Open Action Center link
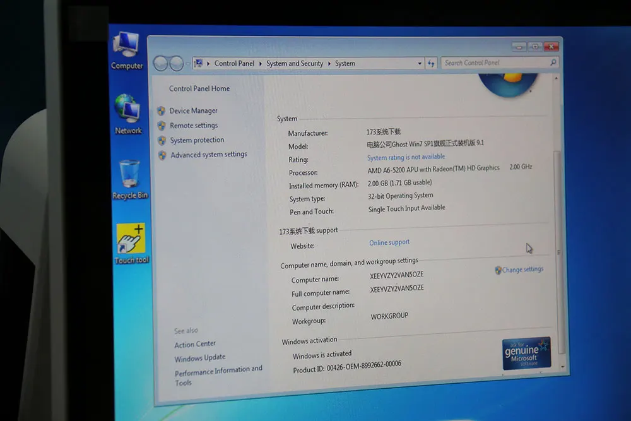Screen dimensions: 631x421 click(195, 344)
